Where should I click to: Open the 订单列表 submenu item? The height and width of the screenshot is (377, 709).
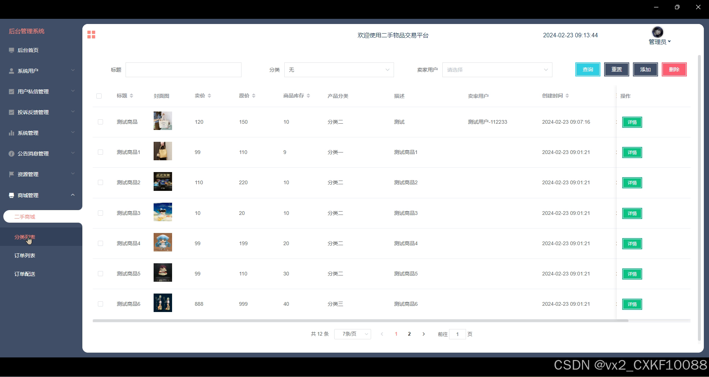(41, 256)
